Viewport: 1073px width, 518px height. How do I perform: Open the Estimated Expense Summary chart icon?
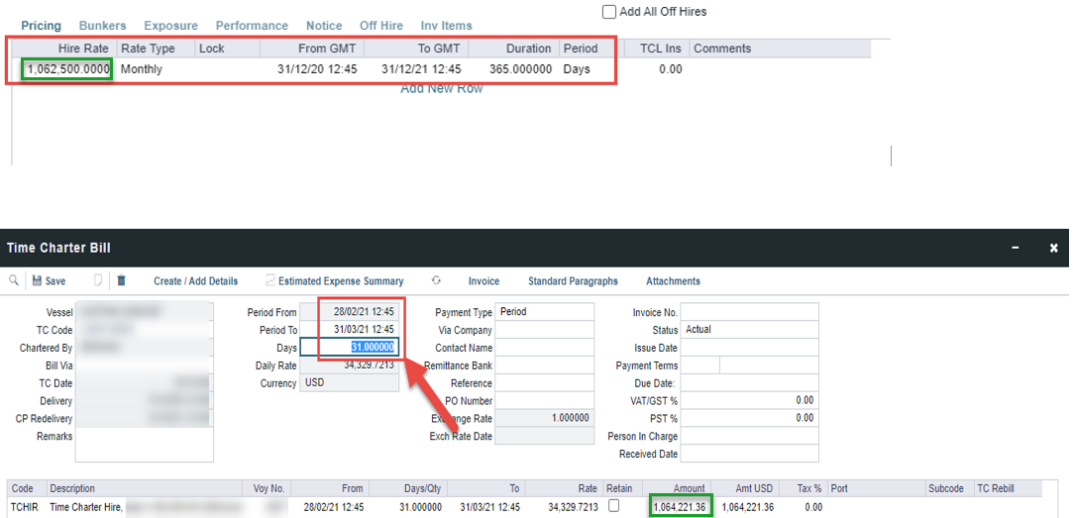[x=270, y=281]
